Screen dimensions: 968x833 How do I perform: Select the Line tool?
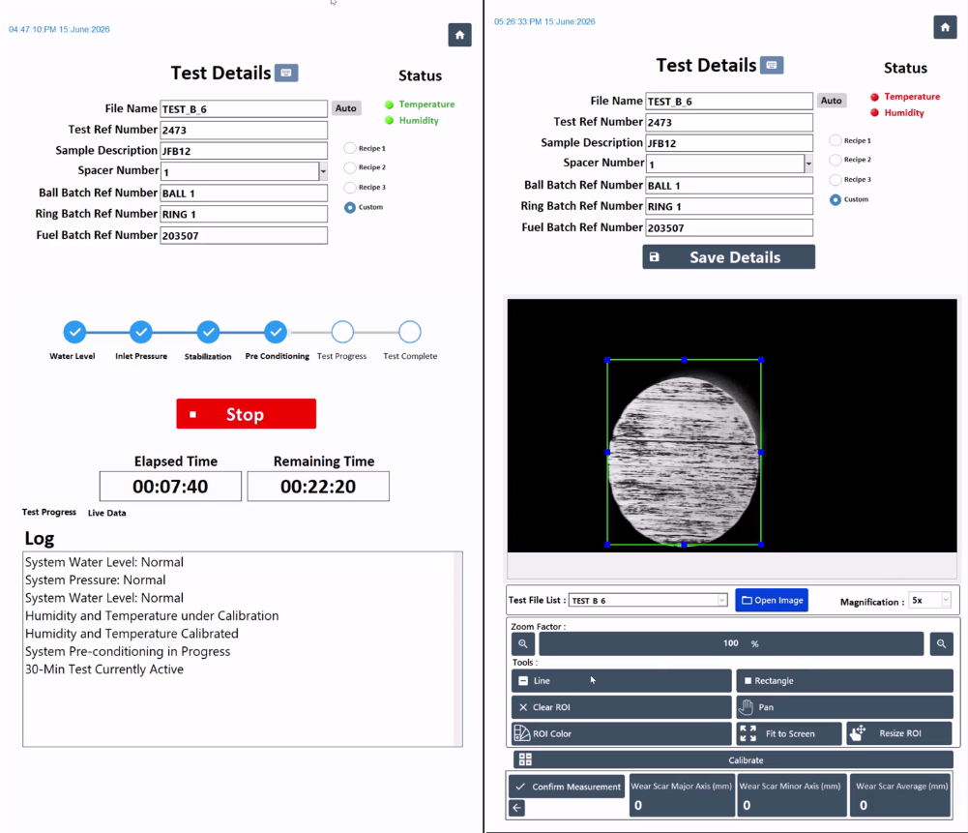(621, 680)
